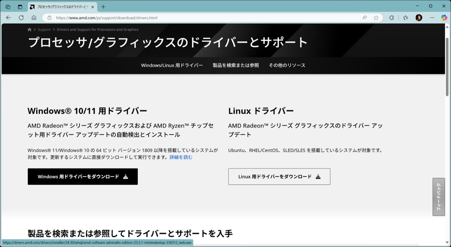The width and height of the screenshot is (451, 247).
Task: Jump to Windows/Linux 用ドライバー section
Action: [x=172, y=65]
